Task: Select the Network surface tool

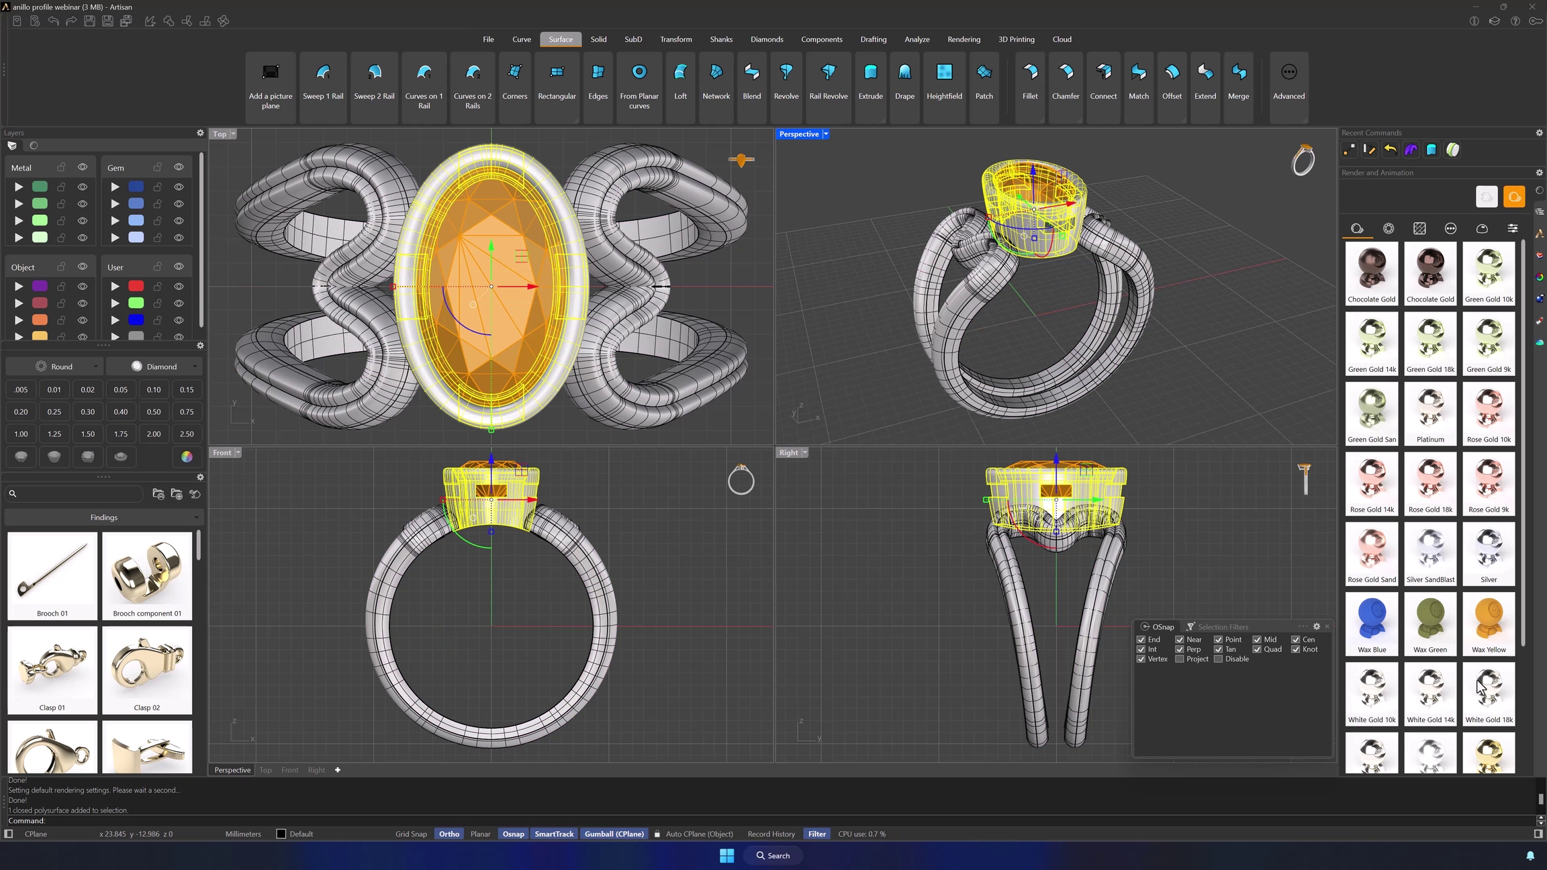Action: click(716, 82)
